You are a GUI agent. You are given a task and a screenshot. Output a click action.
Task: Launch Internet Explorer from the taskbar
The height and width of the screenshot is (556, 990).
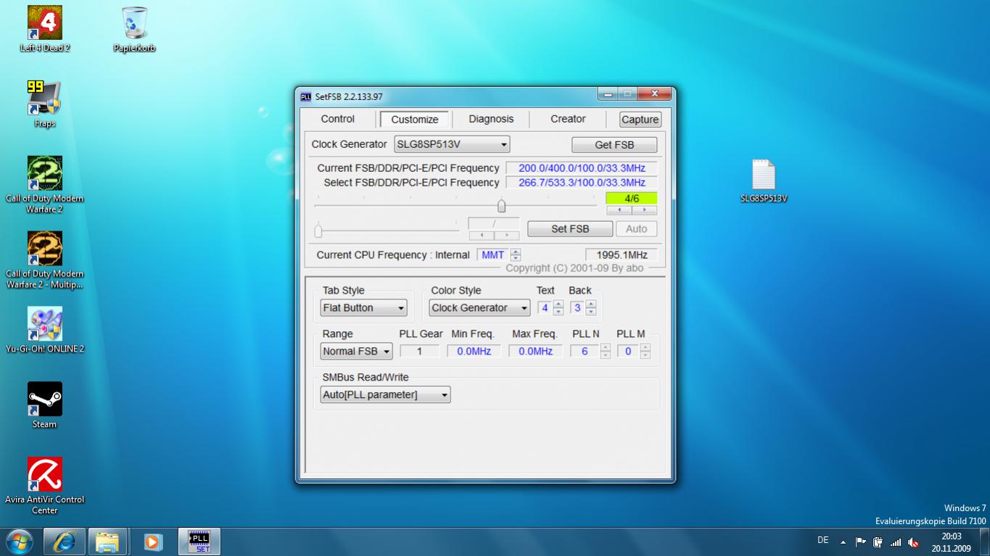pyautogui.click(x=65, y=542)
